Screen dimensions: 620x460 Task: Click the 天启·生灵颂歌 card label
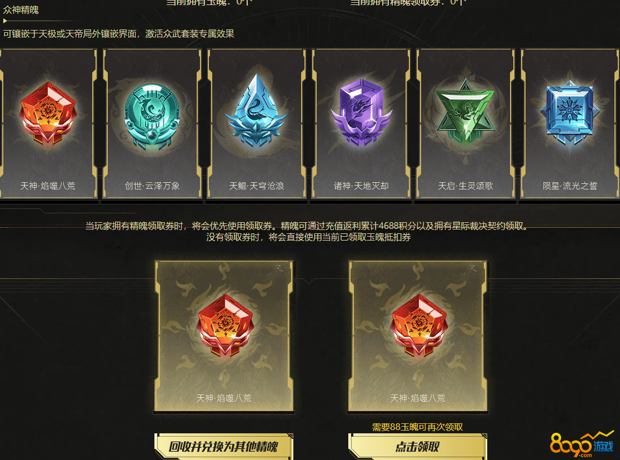click(466, 186)
